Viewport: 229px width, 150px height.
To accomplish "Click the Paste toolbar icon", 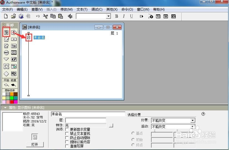I will tap(60, 16).
